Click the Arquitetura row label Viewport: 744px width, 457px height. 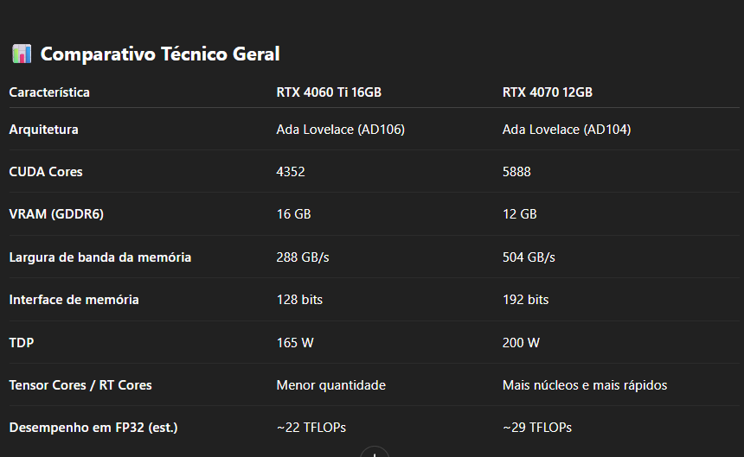coord(43,130)
